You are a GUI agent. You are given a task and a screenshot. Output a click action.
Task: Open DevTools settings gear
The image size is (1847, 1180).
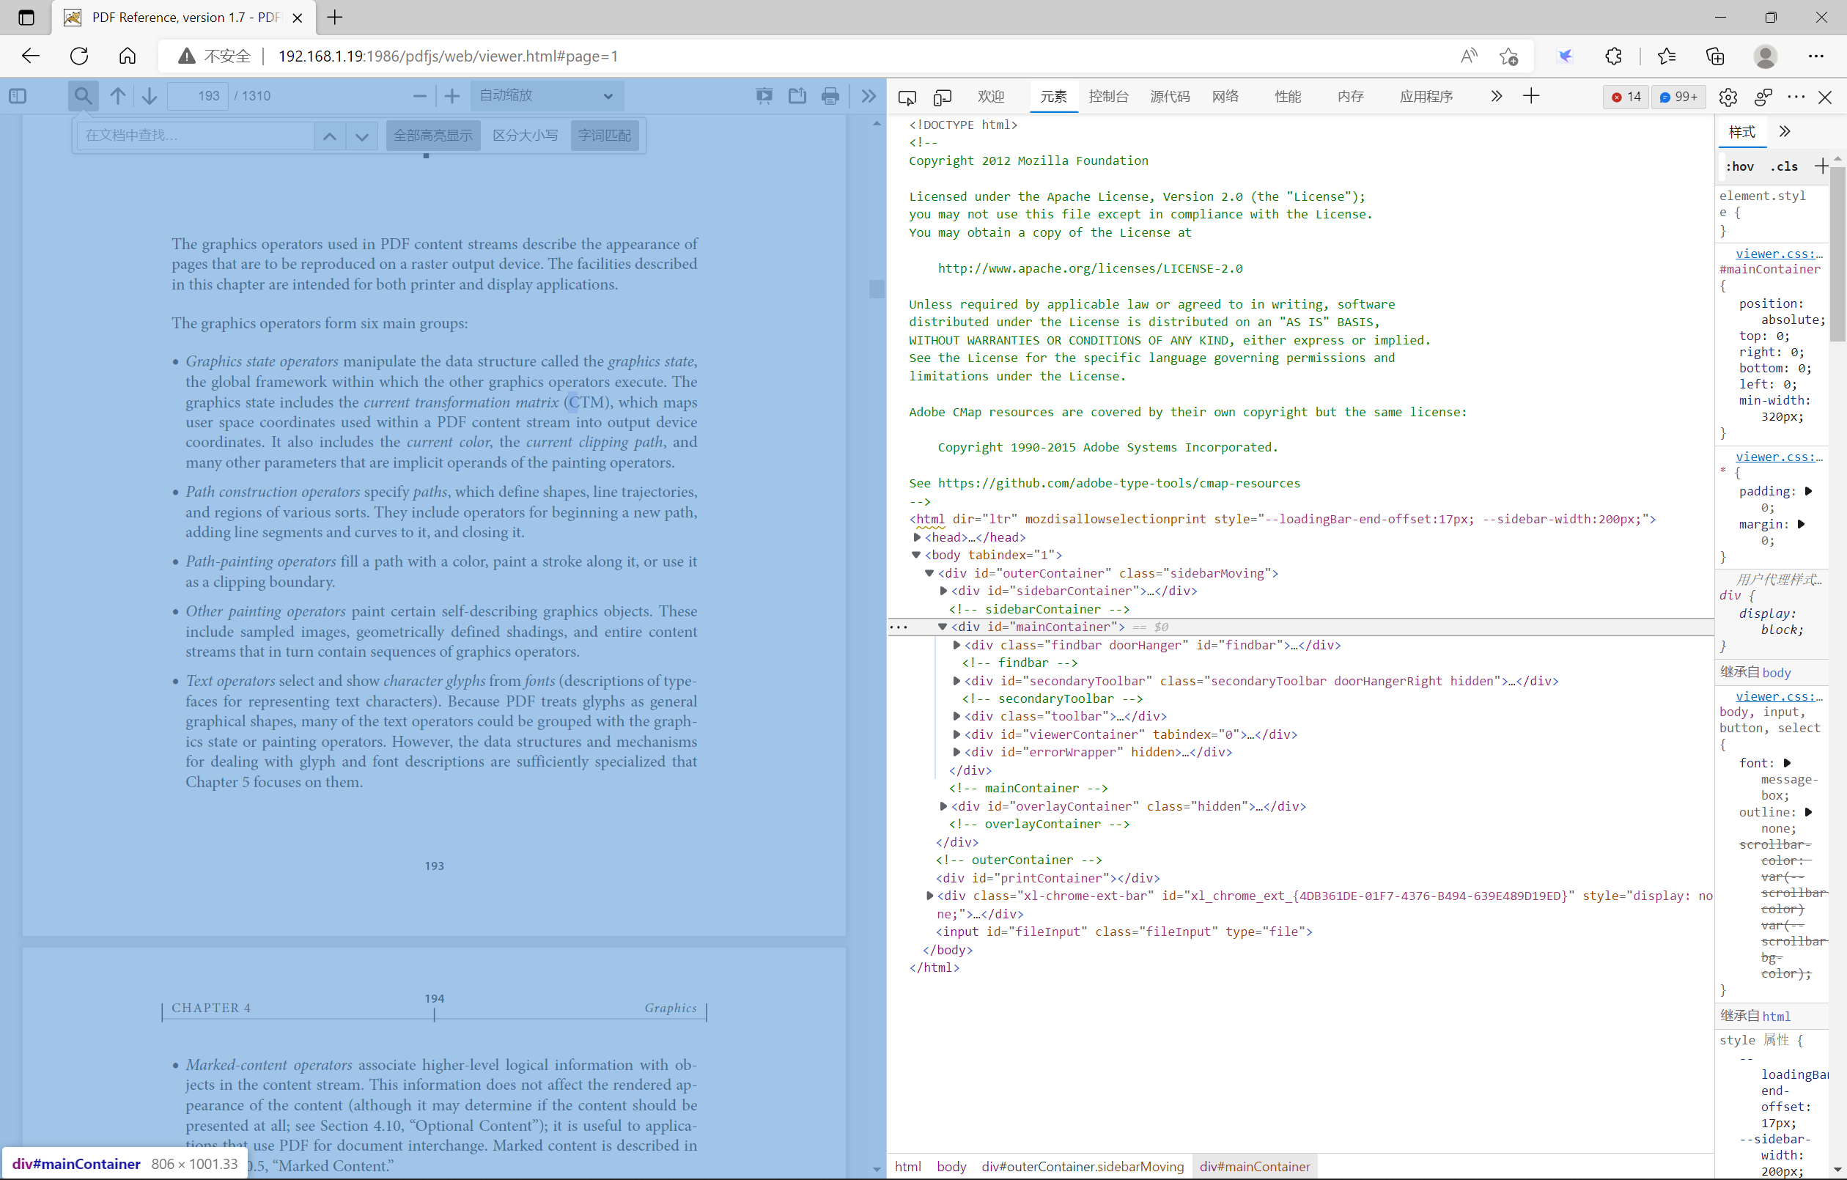(1728, 97)
